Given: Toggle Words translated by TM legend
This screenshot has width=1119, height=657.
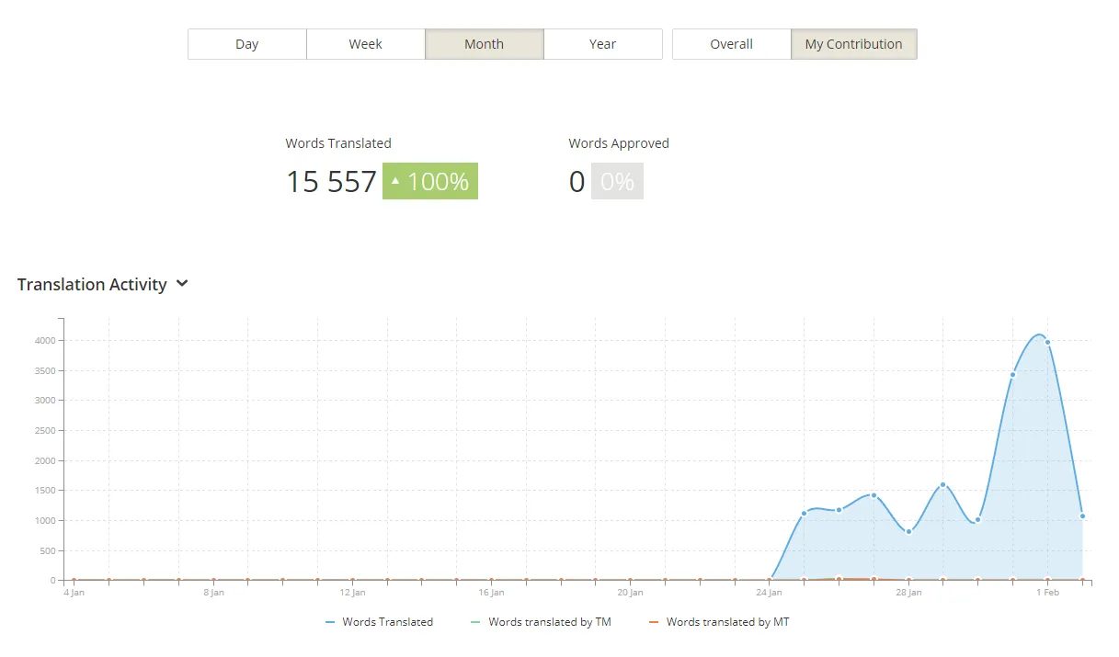Looking at the screenshot, I should [x=549, y=622].
